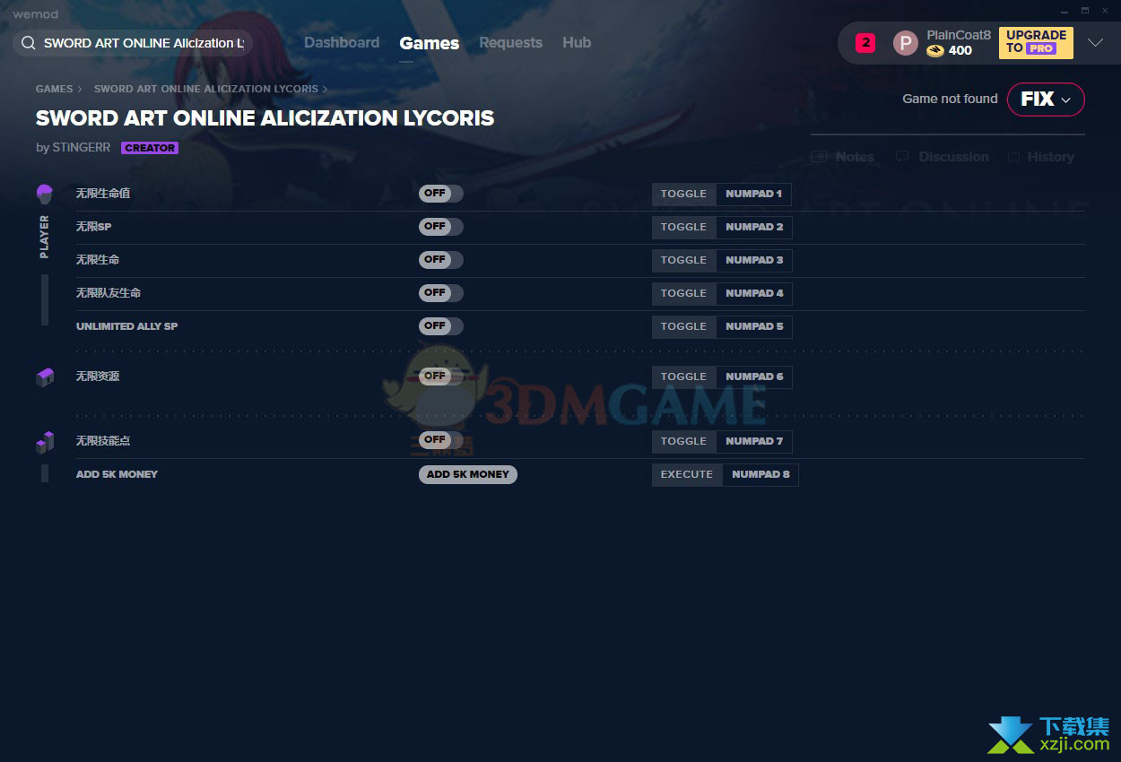Click TOGGLE button for NUMPAD 3
The height and width of the screenshot is (762, 1121).
click(684, 260)
